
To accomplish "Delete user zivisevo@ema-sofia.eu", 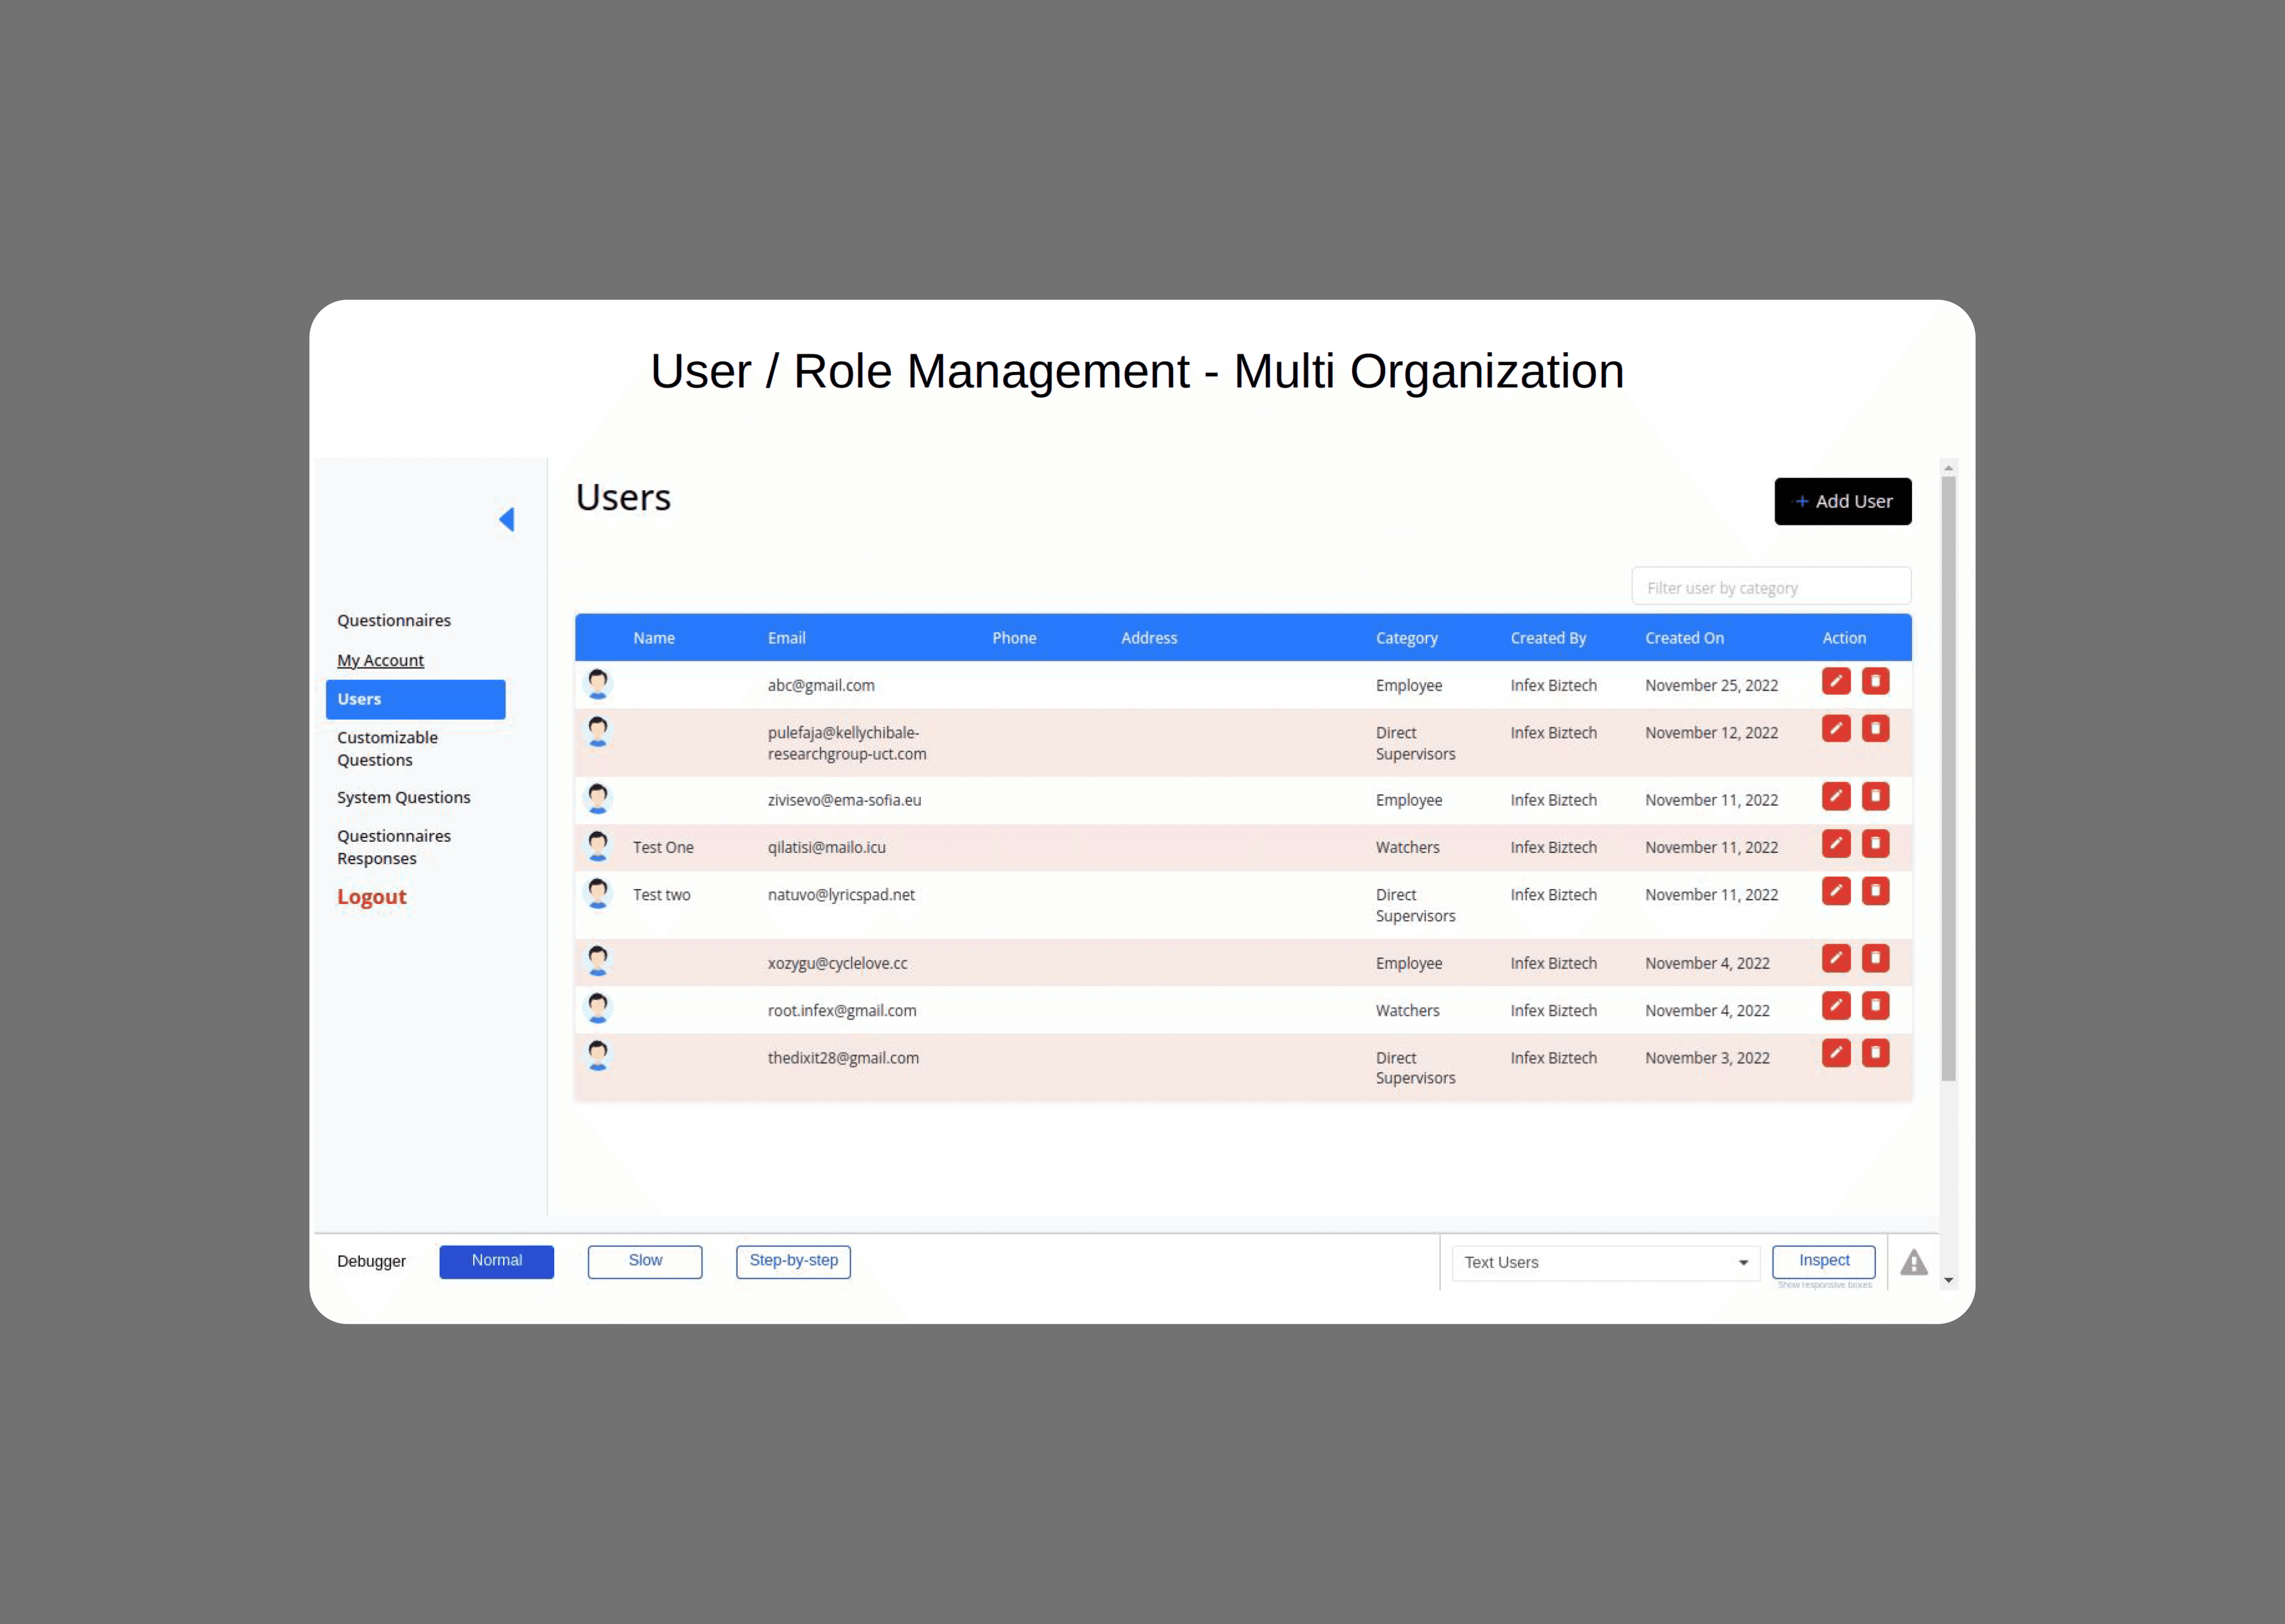I will pos(1876,796).
